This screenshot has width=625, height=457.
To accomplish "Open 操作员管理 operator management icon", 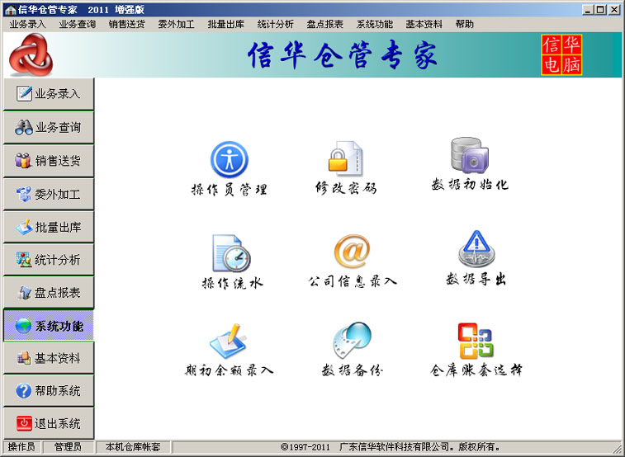I will [x=230, y=160].
